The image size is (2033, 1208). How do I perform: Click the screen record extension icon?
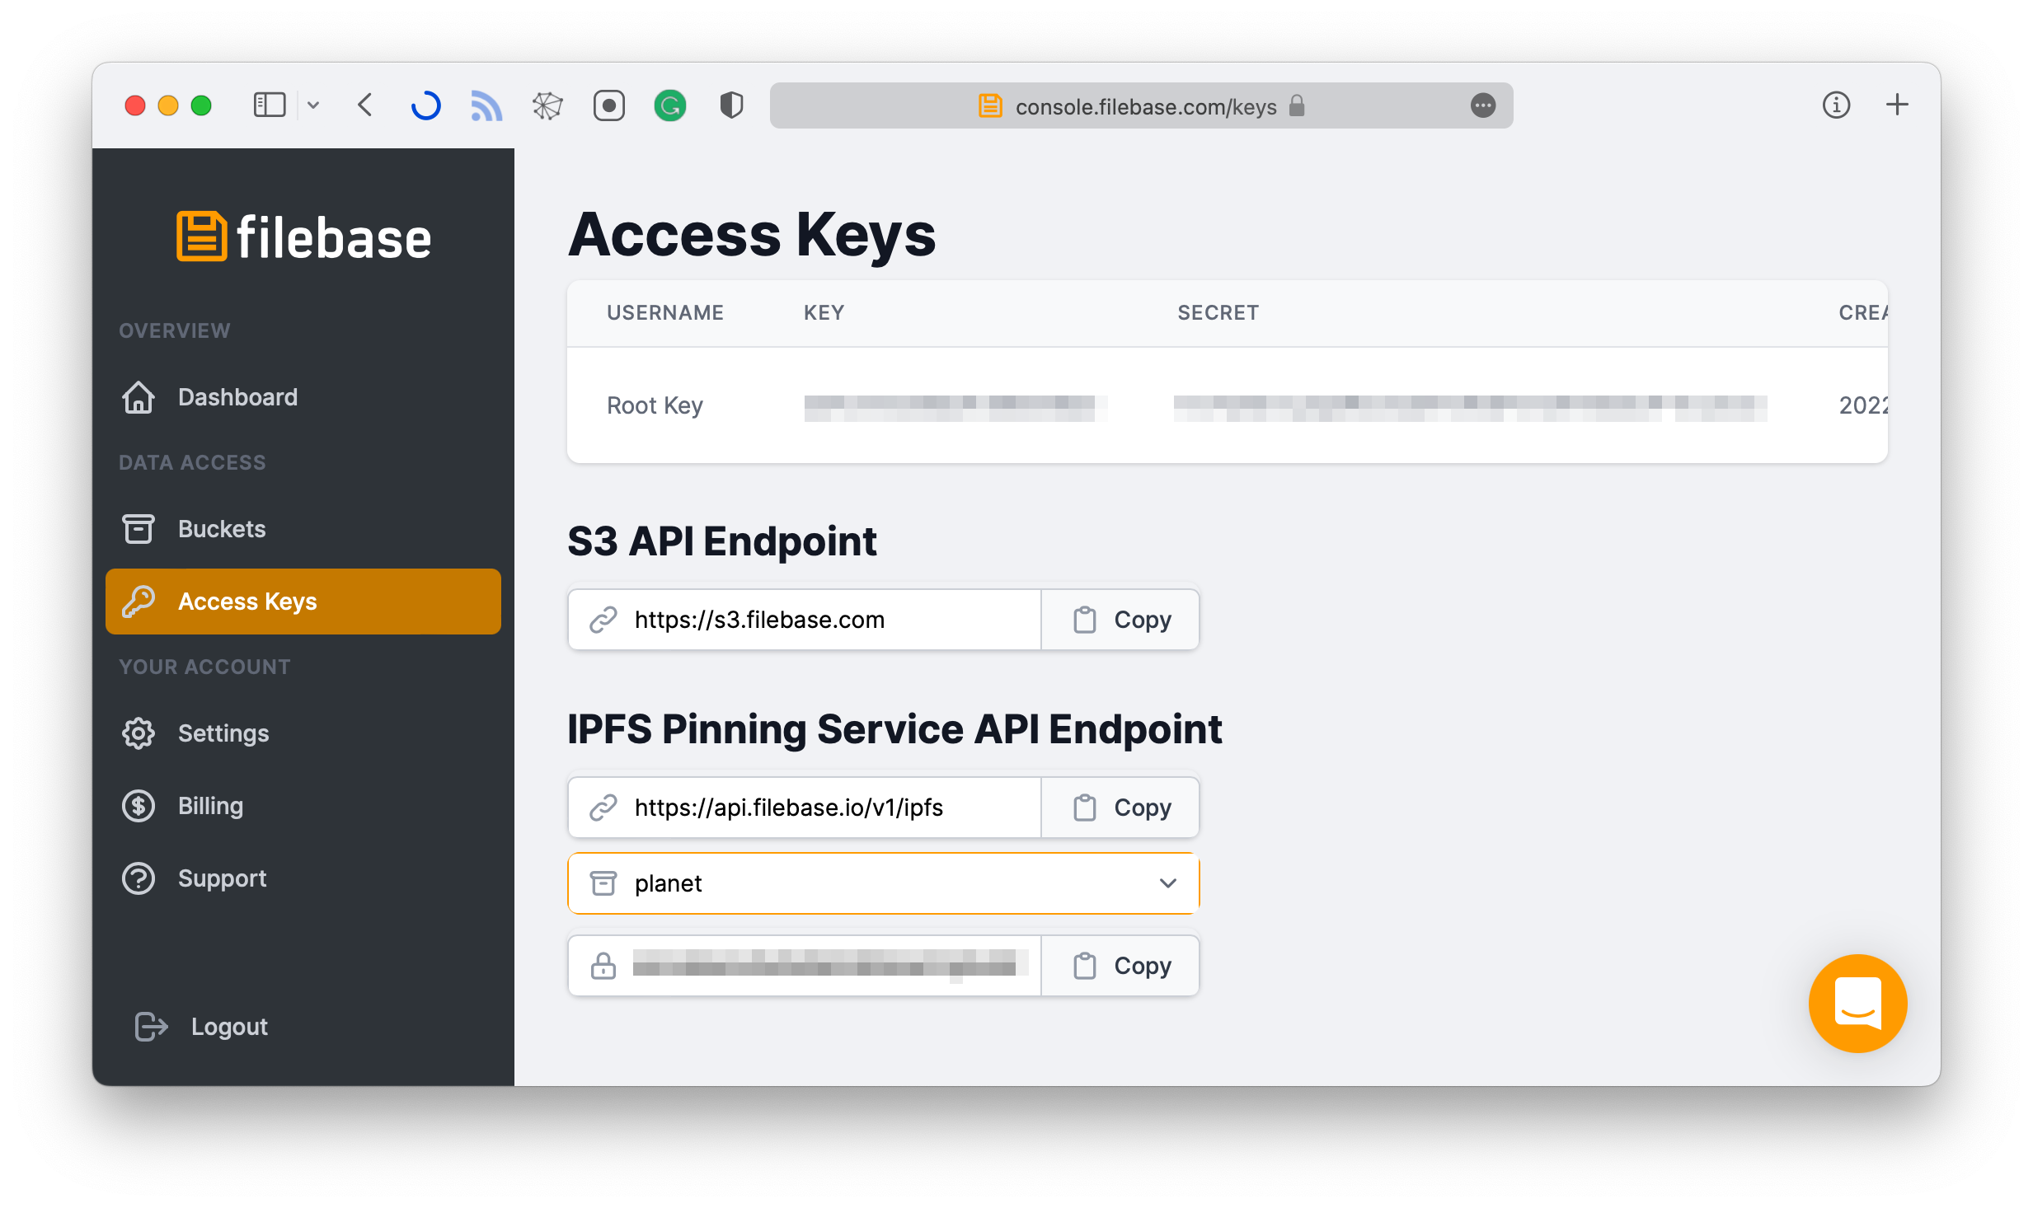609,105
